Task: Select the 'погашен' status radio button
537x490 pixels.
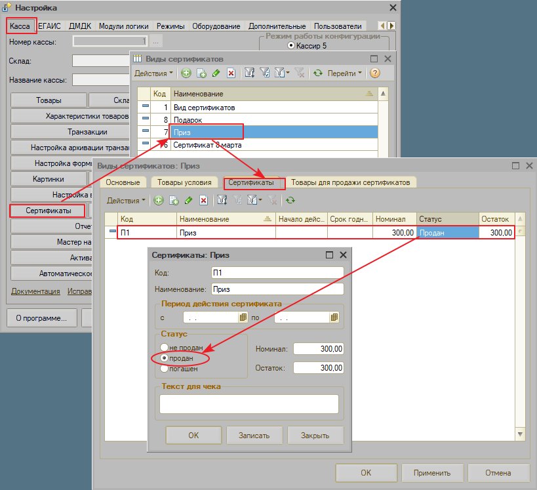Action: [164, 369]
